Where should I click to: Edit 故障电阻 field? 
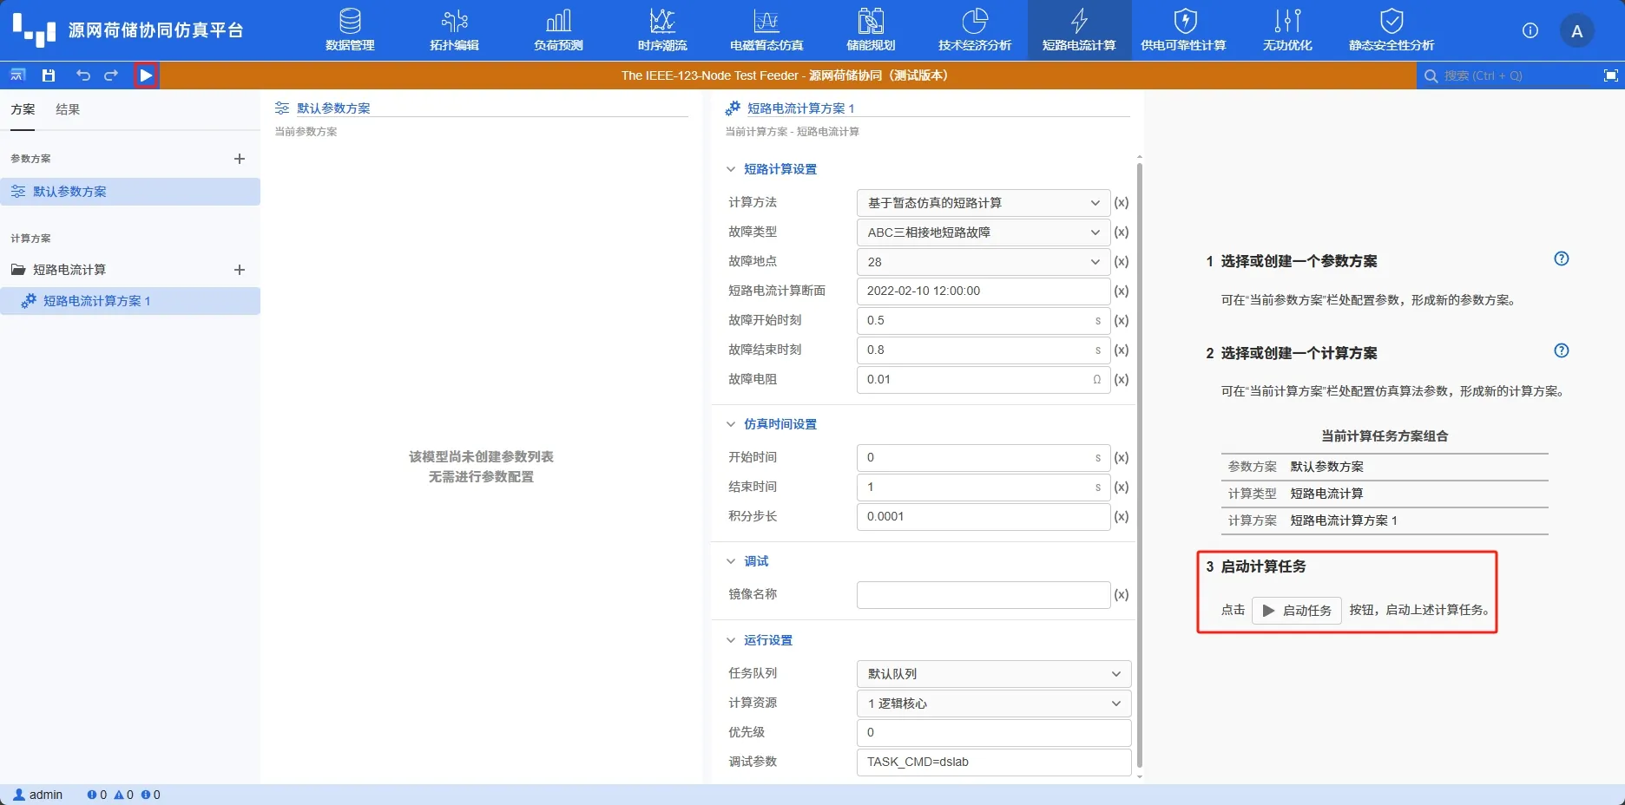click(x=984, y=380)
